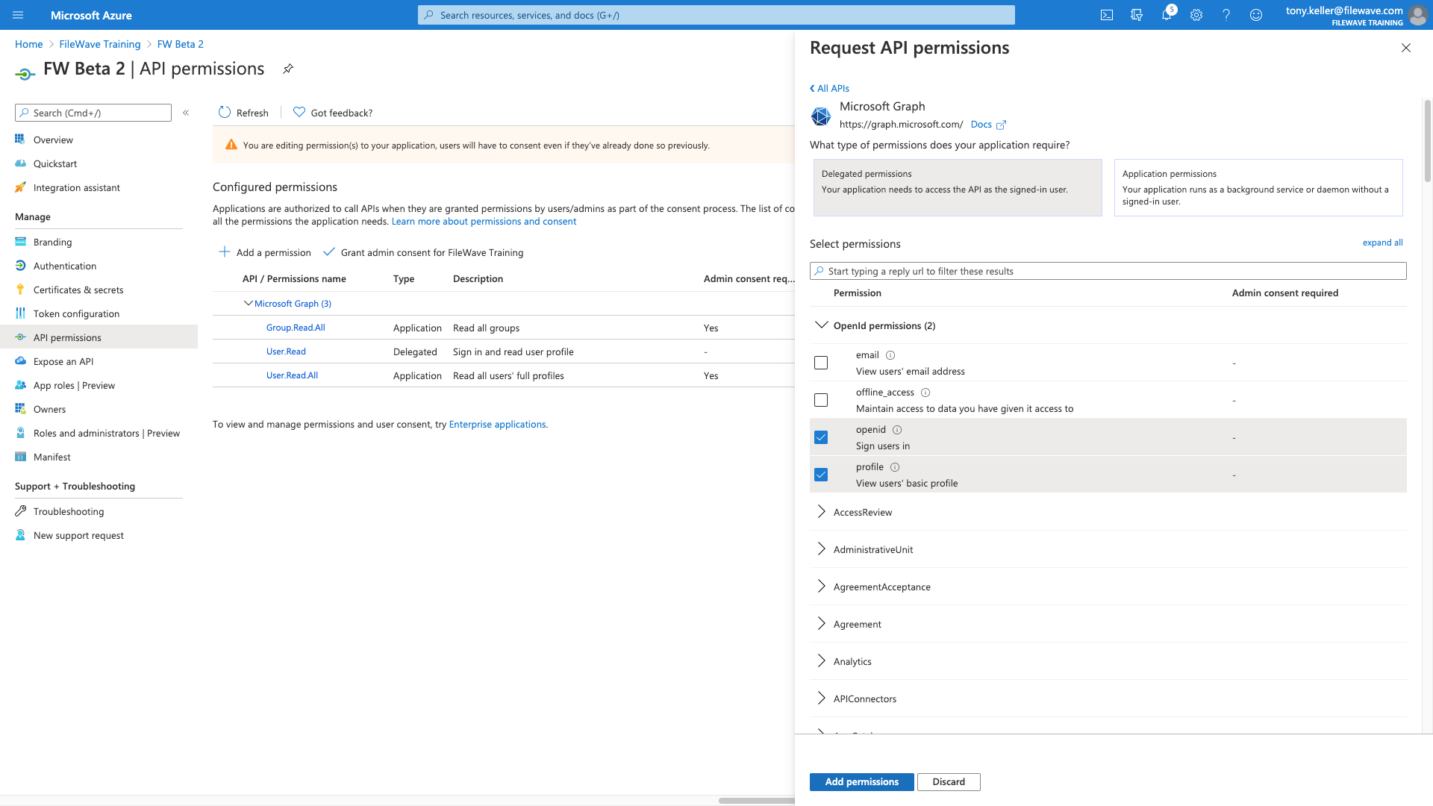Open the Azure portal hamburger menu
This screenshot has width=1433, height=806.
(x=18, y=15)
